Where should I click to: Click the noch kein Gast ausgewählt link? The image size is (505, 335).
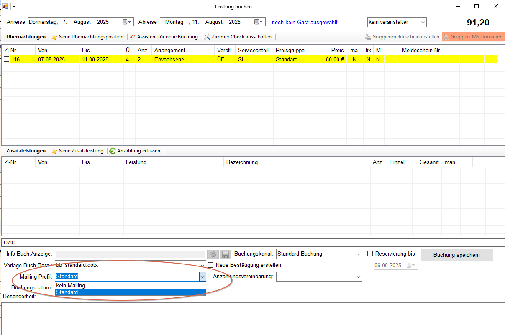[x=304, y=22]
